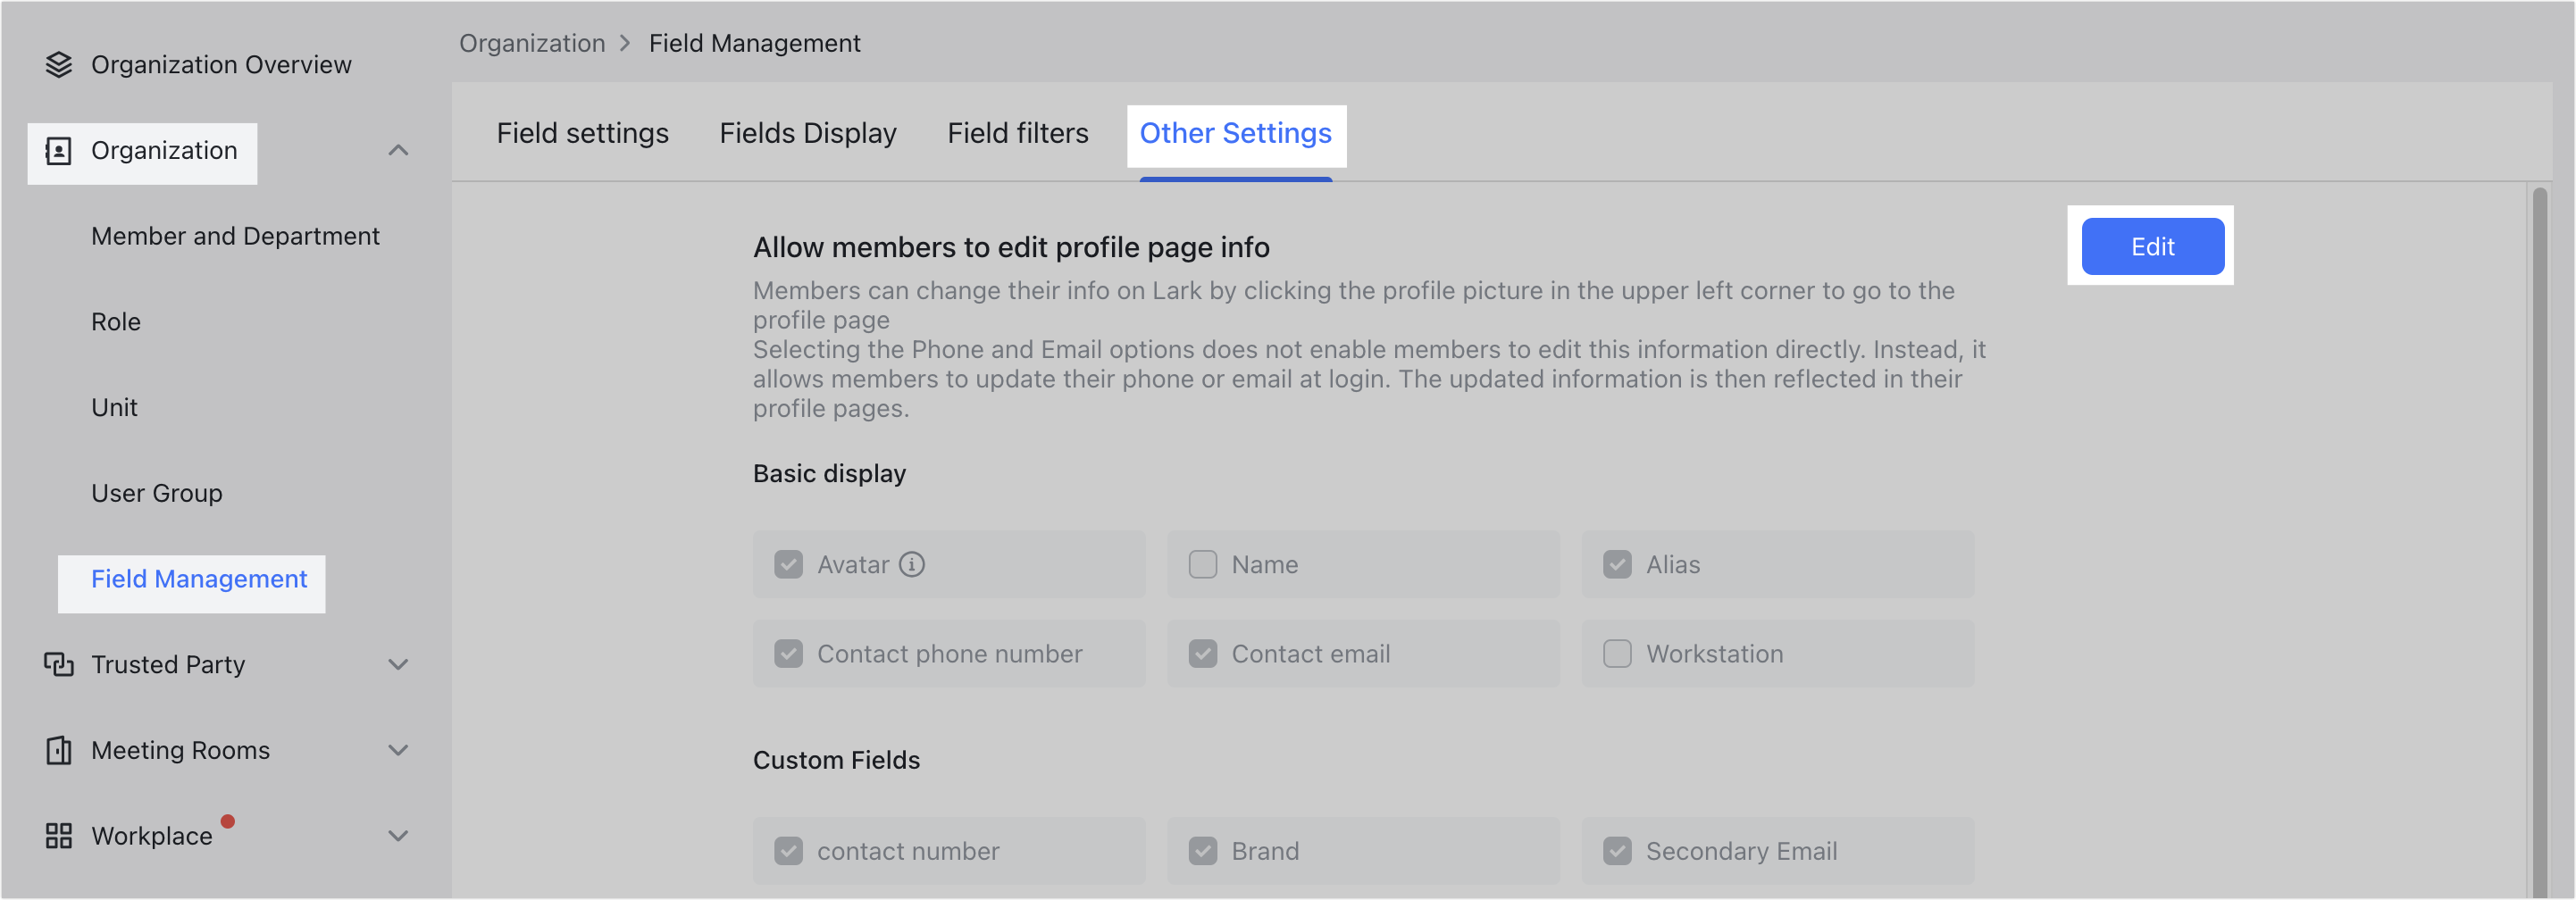Enable the Name checkbox
This screenshot has height=900, width=2576.
coord(1202,564)
